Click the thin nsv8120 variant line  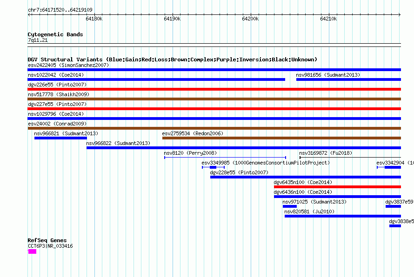225,158
